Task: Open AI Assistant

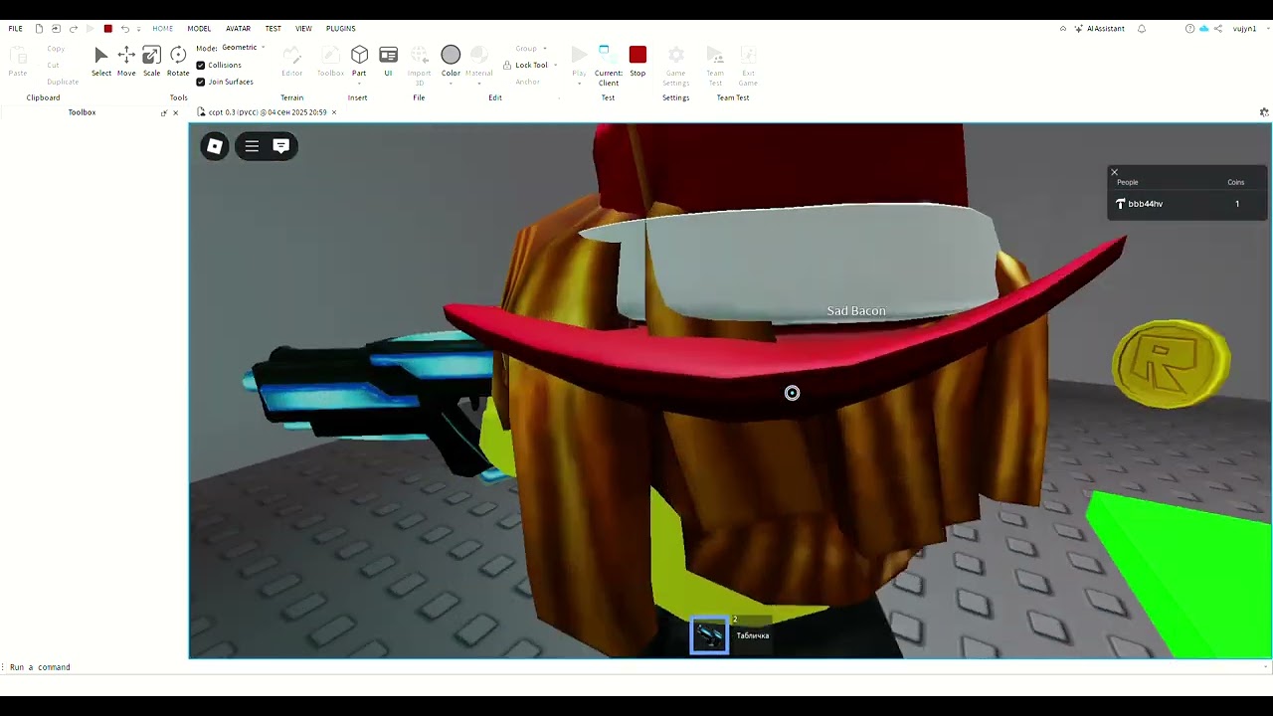Action: click(x=1099, y=29)
